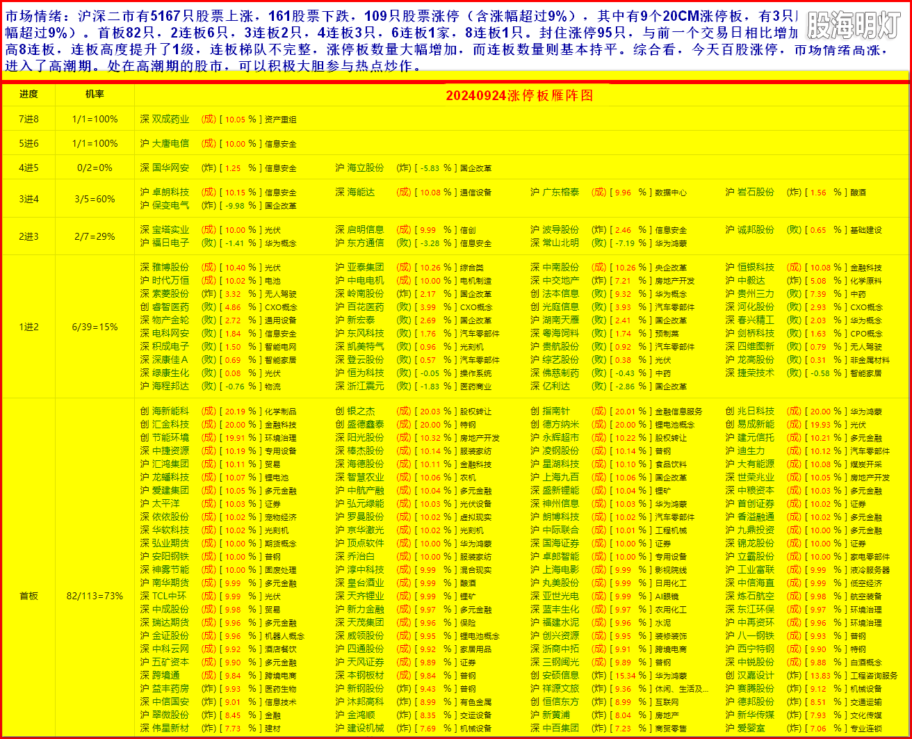Click stock name 中南股份

pos(561,267)
